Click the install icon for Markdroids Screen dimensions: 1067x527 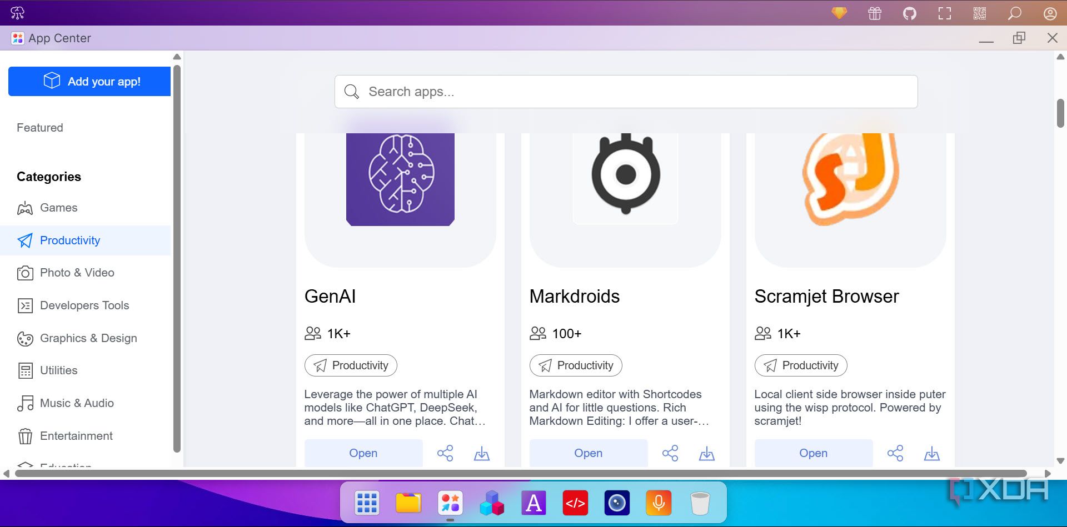707,454
